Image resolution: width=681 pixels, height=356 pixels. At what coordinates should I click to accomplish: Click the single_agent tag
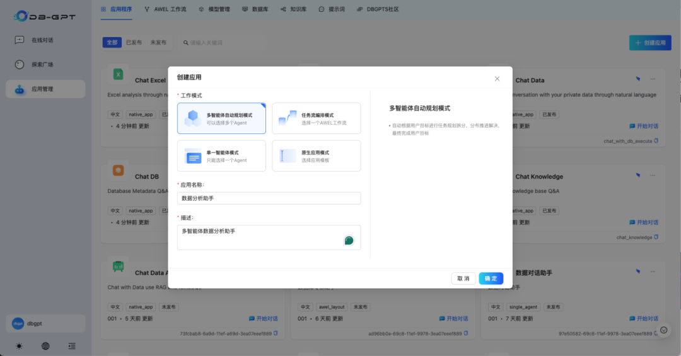click(523, 307)
